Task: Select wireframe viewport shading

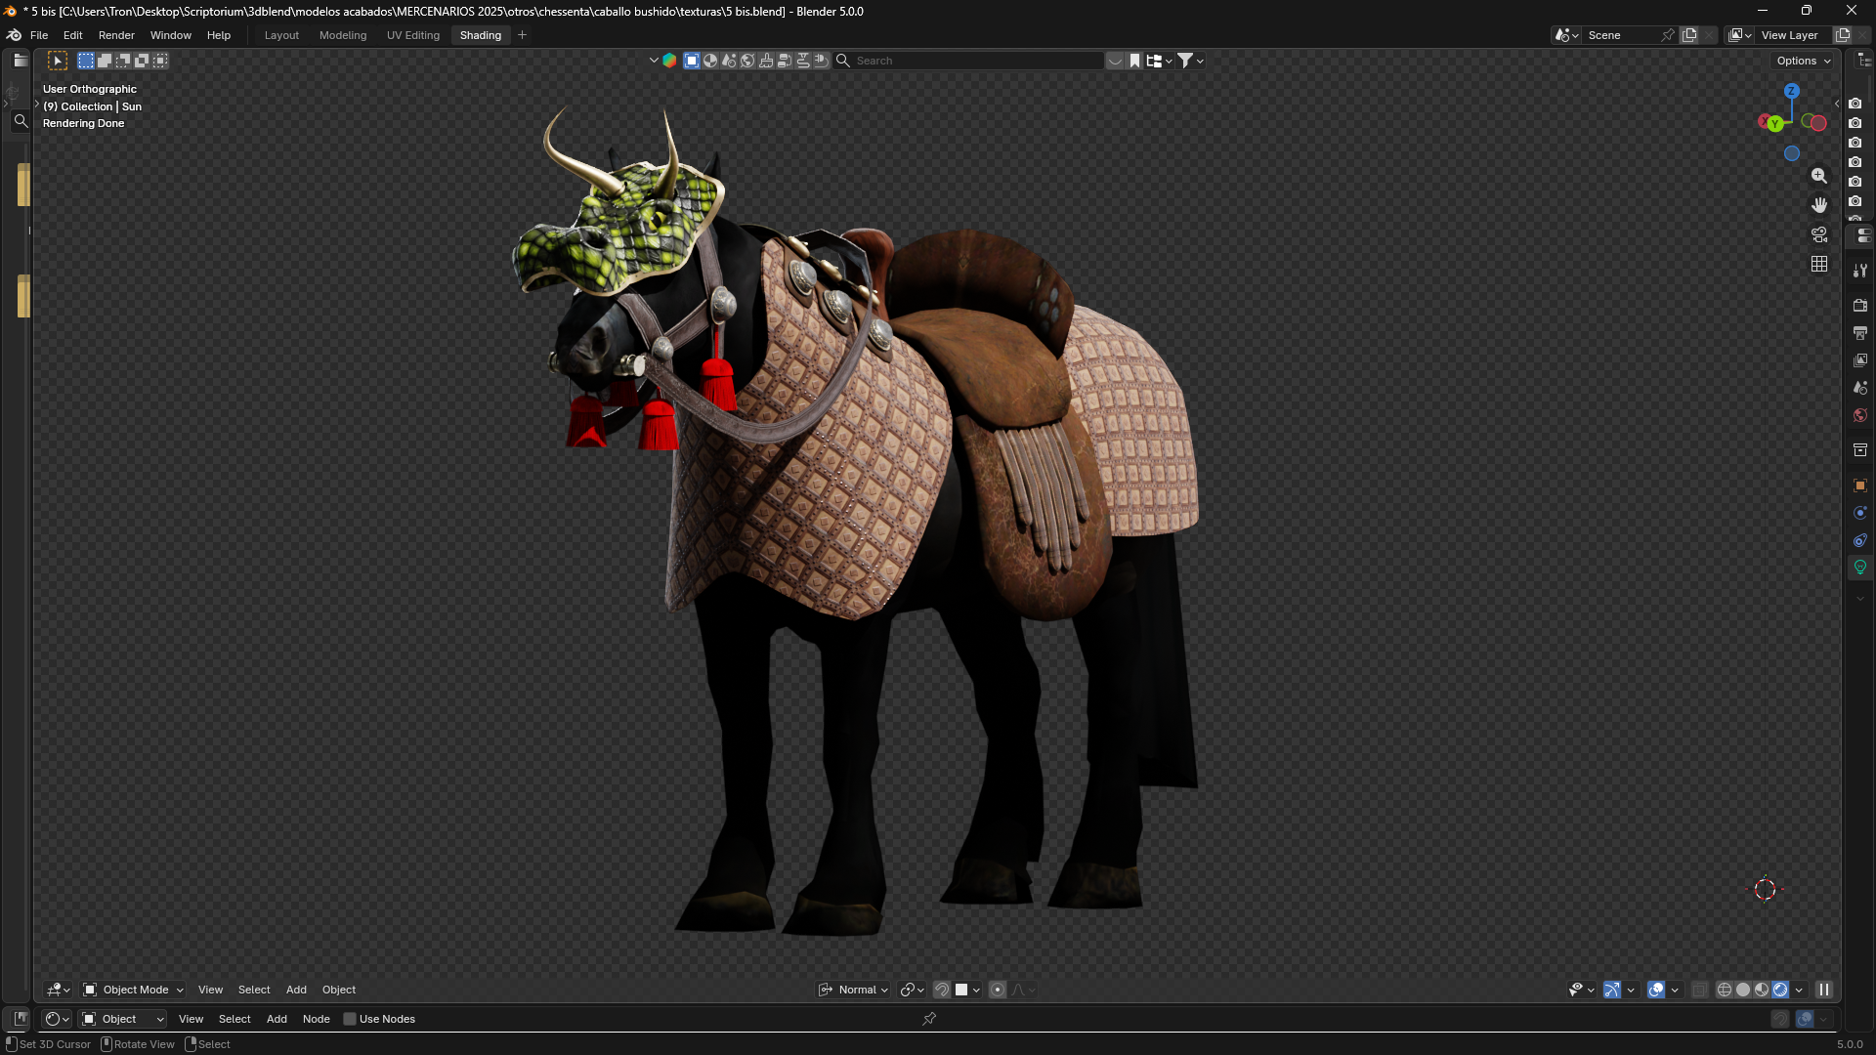Action: click(x=1725, y=990)
